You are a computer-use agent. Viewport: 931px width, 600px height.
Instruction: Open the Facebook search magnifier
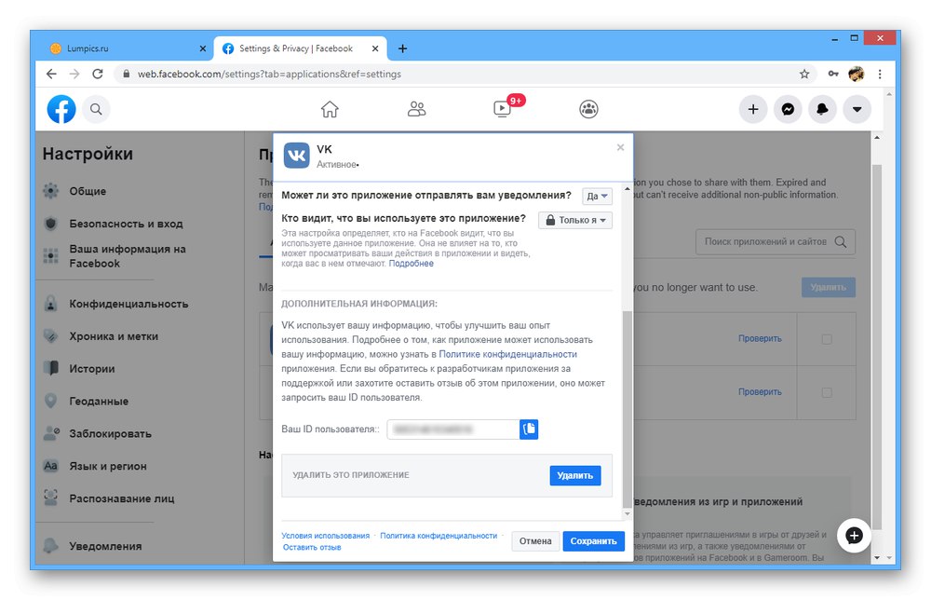point(96,109)
